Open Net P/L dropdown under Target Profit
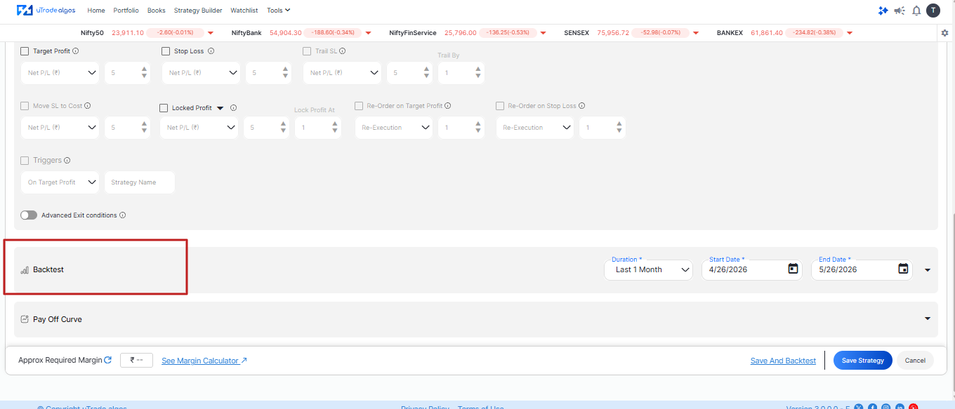Image resolution: width=955 pixels, height=409 pixels. coord(60,73)
